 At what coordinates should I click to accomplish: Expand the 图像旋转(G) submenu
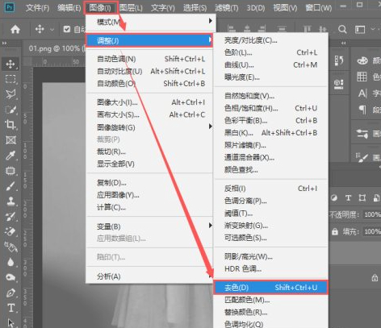(150, 127)
